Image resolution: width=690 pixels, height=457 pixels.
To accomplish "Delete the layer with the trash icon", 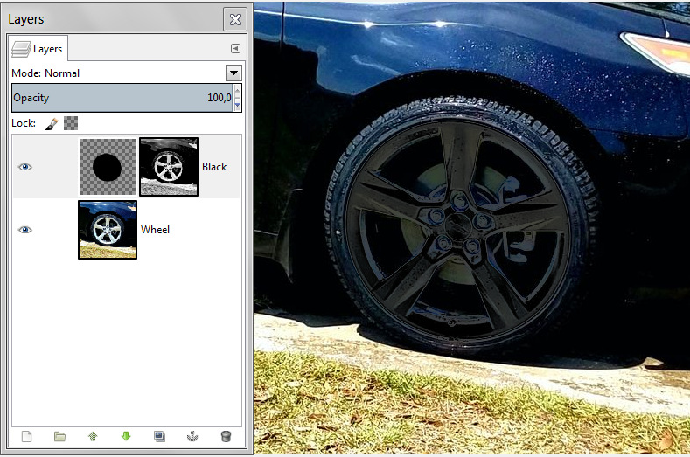I will (226, 436).
